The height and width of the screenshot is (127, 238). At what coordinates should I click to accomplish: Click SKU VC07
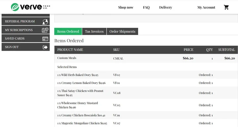(x=117, y=123)
